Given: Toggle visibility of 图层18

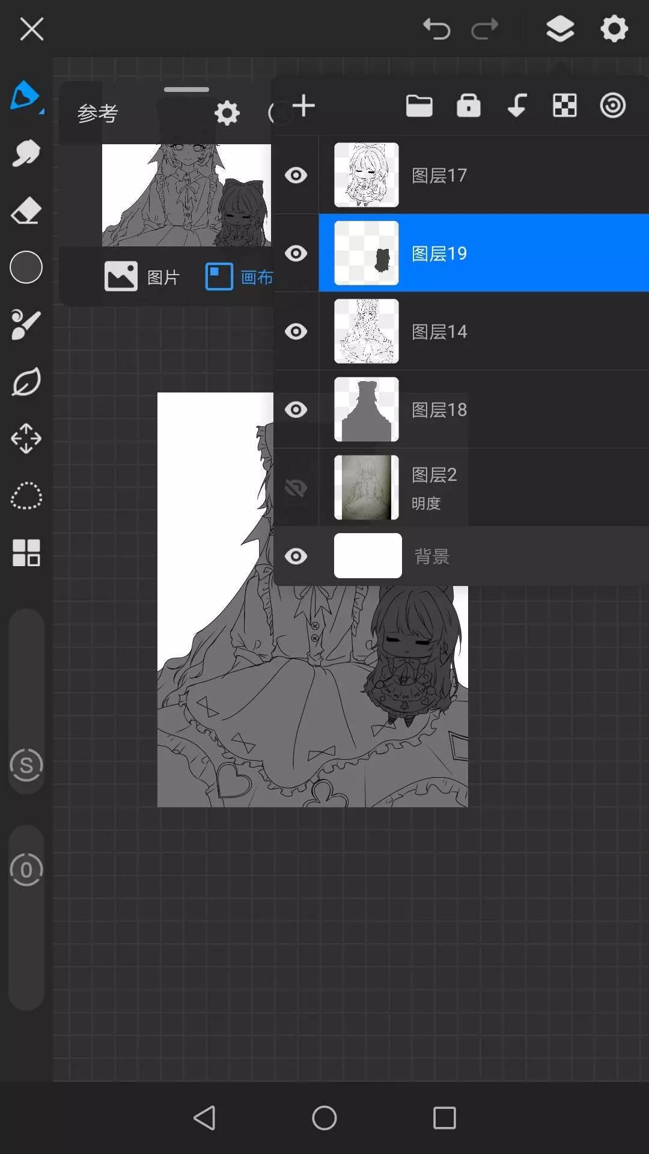Looking at the screenshot, I should click(x=296, y=410).
